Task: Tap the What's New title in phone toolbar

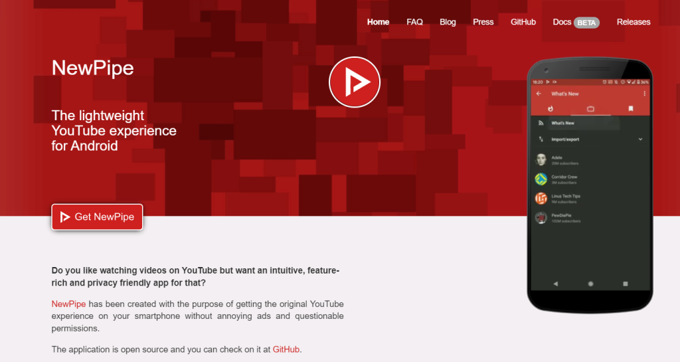Action: tap(564, 94)
